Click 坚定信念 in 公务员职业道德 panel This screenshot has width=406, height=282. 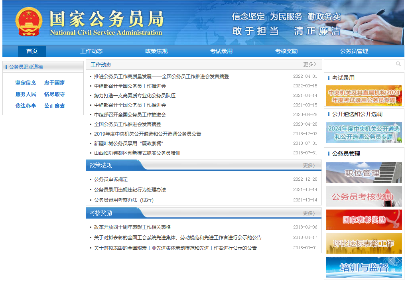pos(26,83)
